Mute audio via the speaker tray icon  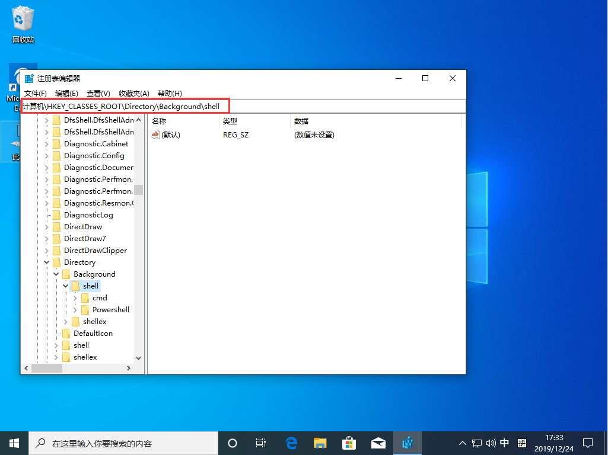[x=490, y=443]
